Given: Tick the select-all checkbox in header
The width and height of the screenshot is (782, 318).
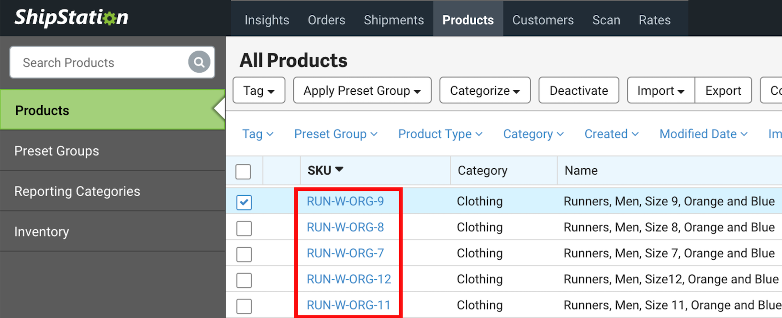Looking at the screenshot, I should click(x=243, y=171).
